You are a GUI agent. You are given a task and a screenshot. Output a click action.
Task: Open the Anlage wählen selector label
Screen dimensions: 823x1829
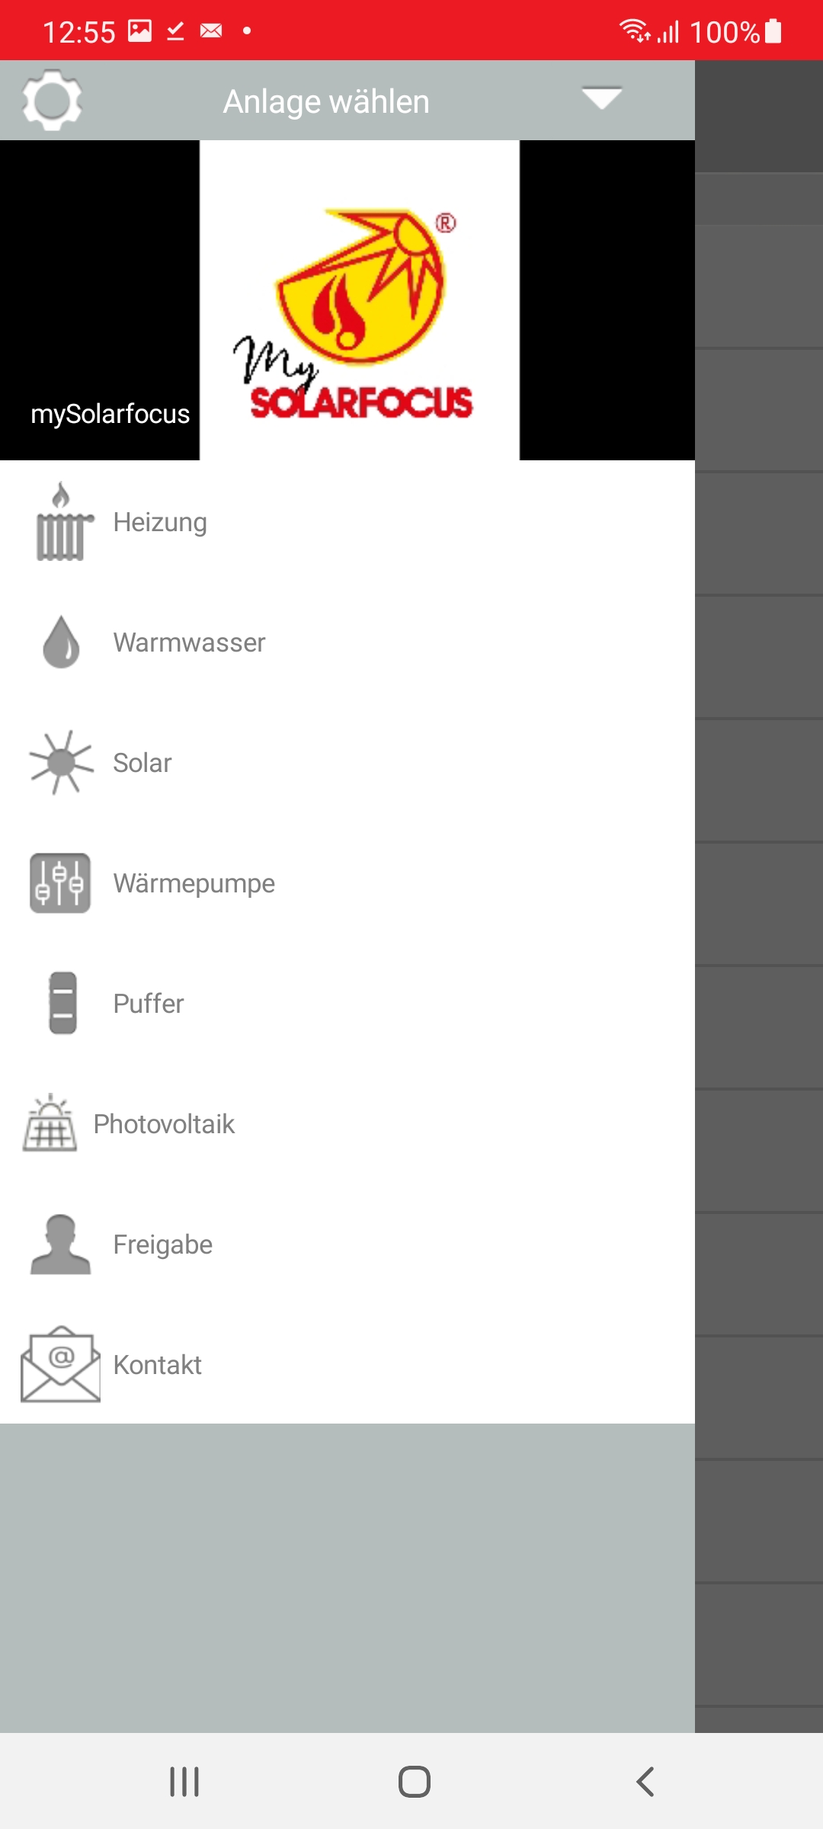326,101
